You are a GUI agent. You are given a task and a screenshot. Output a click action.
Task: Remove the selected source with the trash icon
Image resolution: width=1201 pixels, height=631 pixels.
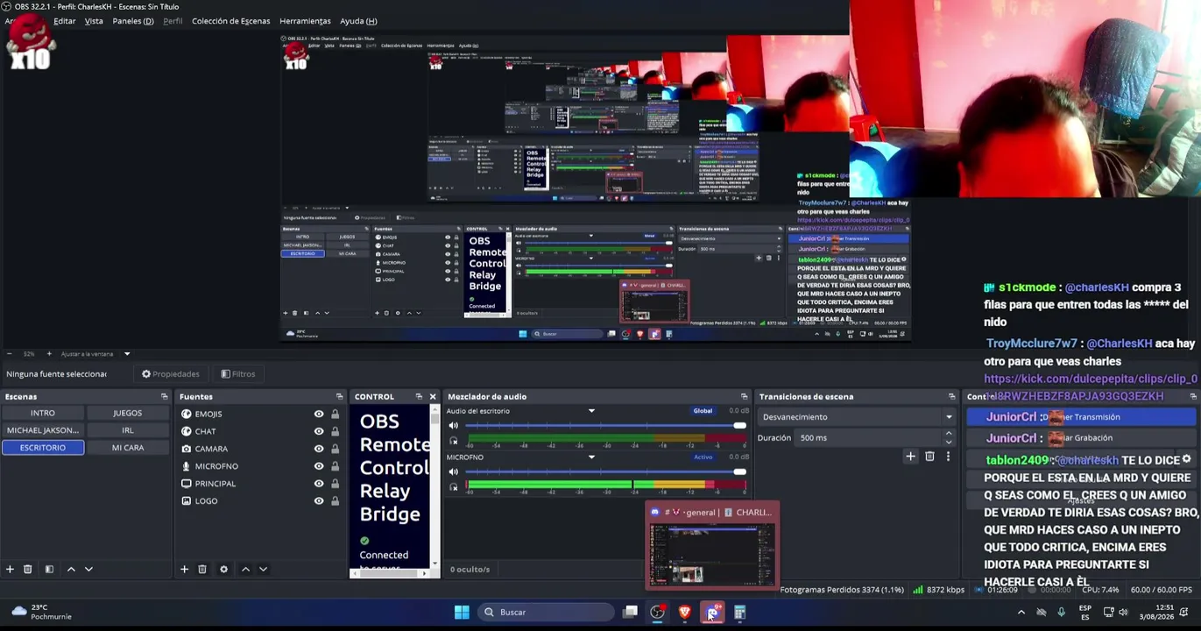tap(201, 569)
